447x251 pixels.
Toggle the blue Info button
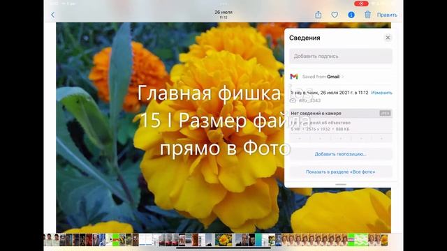click(351, 15)
